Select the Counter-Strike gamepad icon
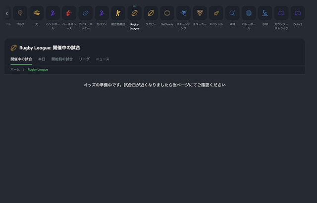The height and width of the screenshot is (203, 317). click(x=281, y=13)
